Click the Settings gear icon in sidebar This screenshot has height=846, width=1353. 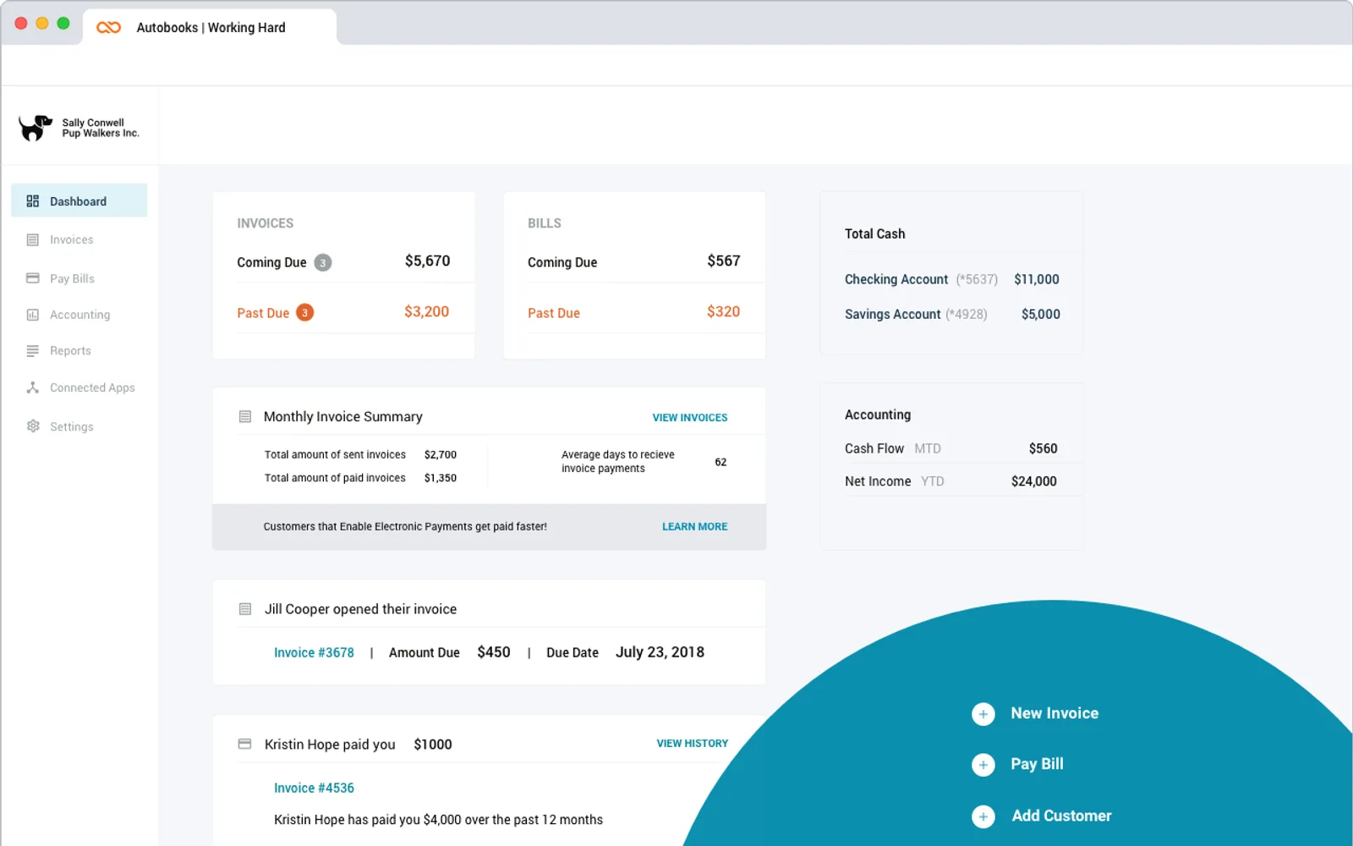coord(33,426)
